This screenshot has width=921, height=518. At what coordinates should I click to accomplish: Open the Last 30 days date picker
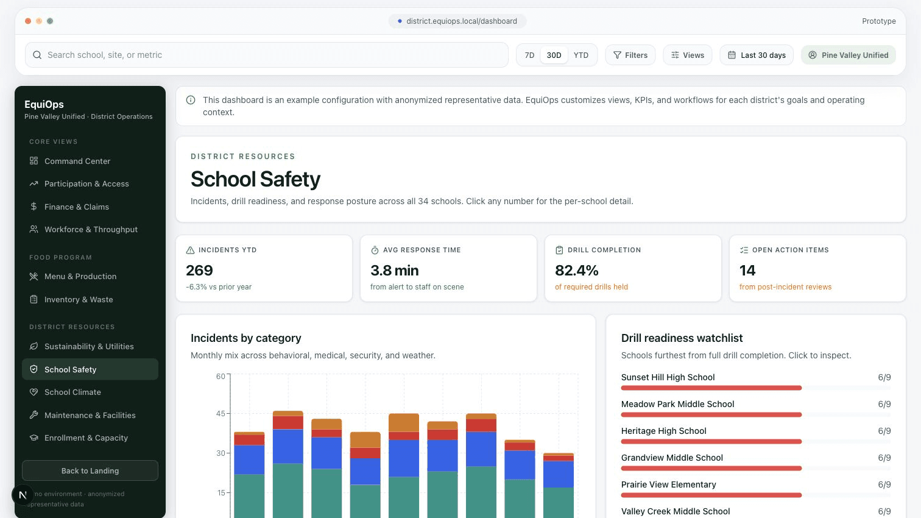(757, 55)
